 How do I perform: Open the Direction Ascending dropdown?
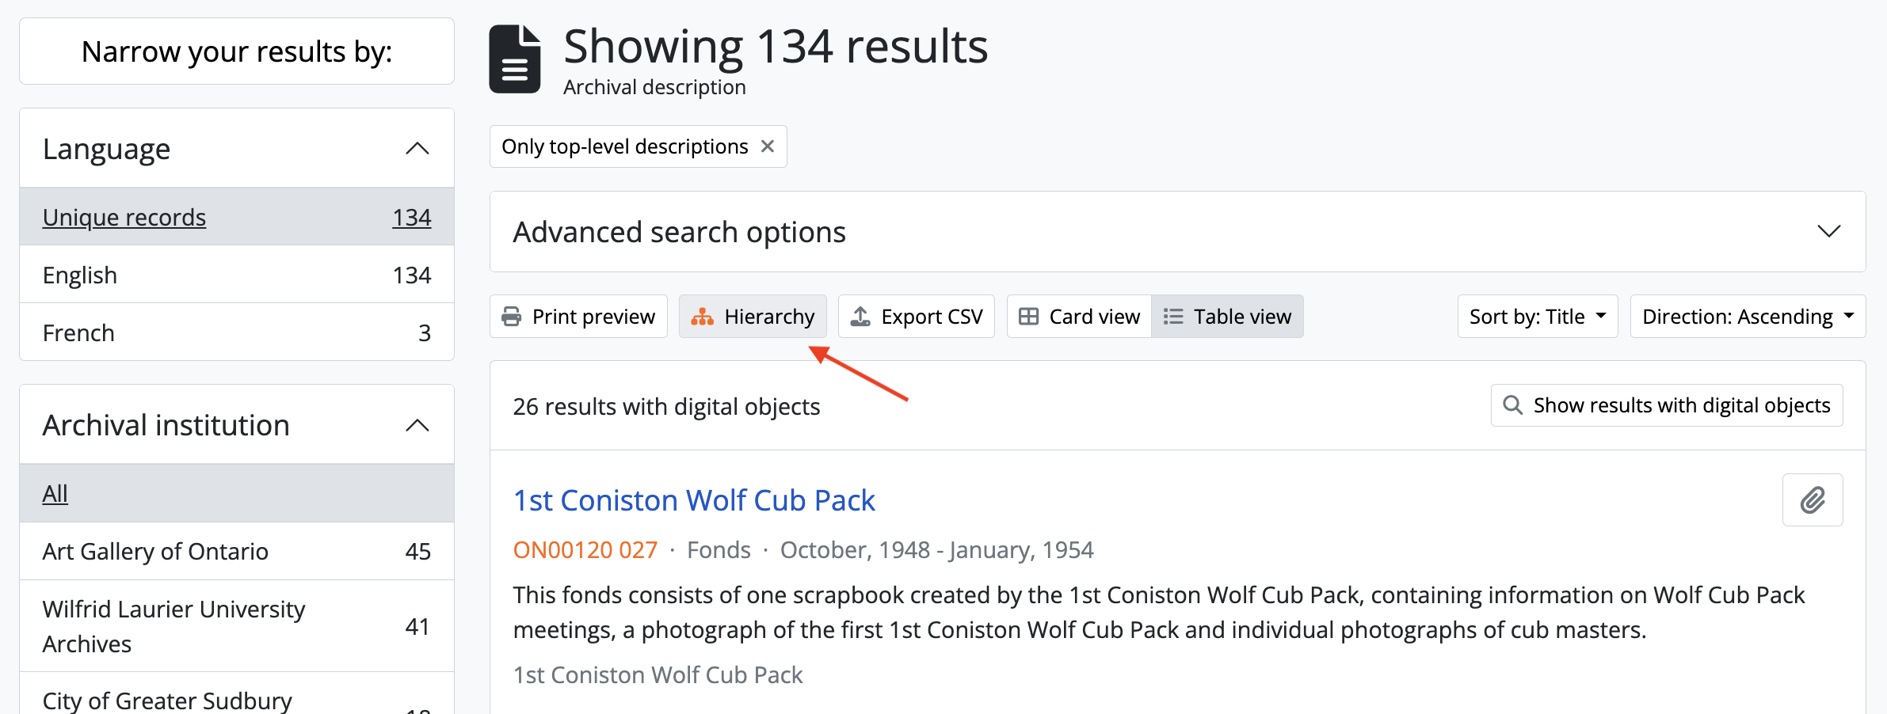pos(1748,317)
